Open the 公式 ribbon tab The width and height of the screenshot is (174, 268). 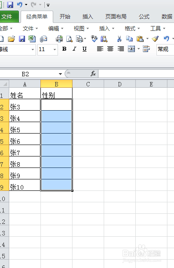pos(144,17)
